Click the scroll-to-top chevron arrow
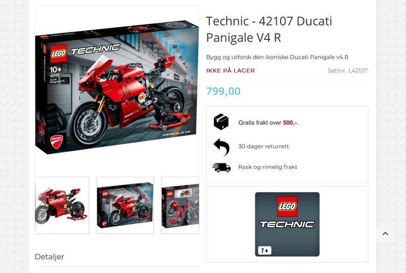Viewport: 406px width, 273px height. [x=385, y=233]
